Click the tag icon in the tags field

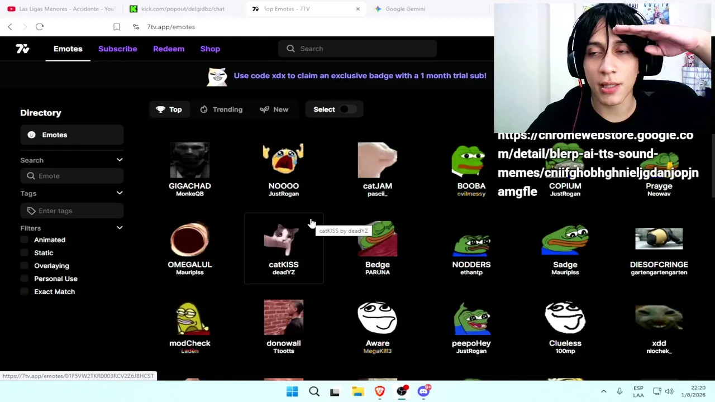[x=31, y=211]
